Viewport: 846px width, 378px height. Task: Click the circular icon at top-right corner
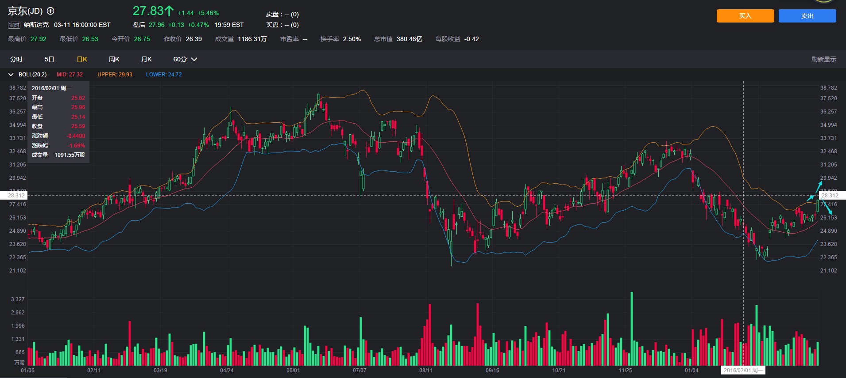click(824, 1)
